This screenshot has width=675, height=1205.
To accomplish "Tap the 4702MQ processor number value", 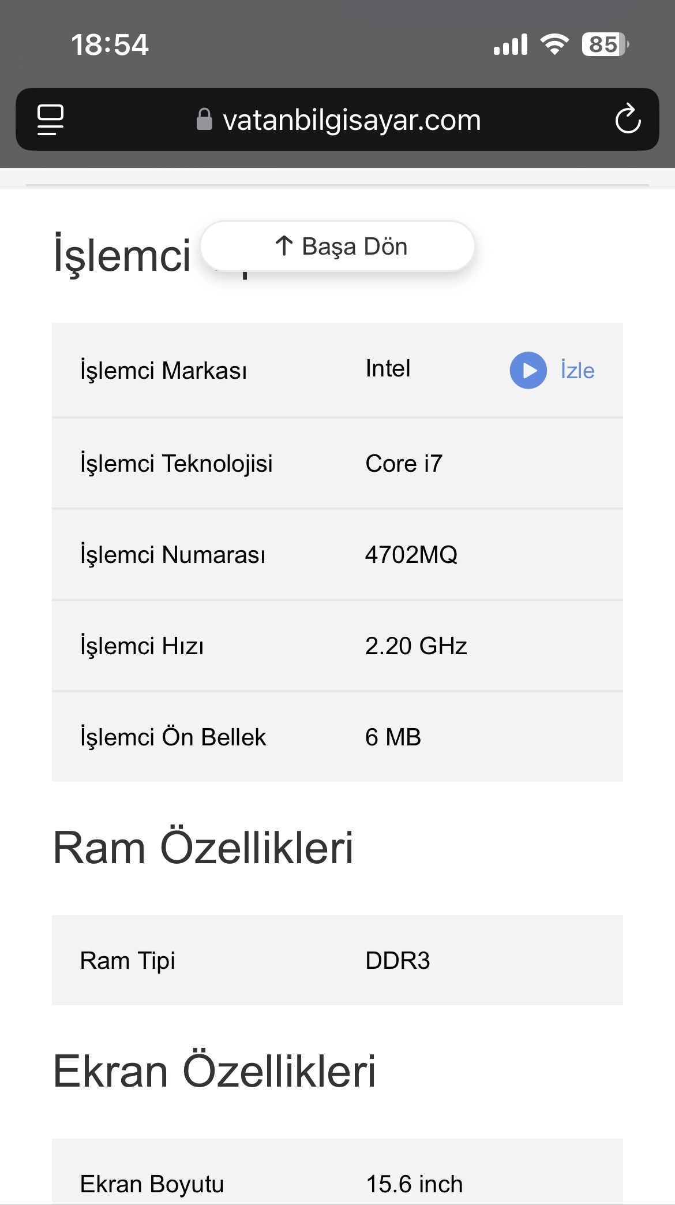I will pos(411,554).
